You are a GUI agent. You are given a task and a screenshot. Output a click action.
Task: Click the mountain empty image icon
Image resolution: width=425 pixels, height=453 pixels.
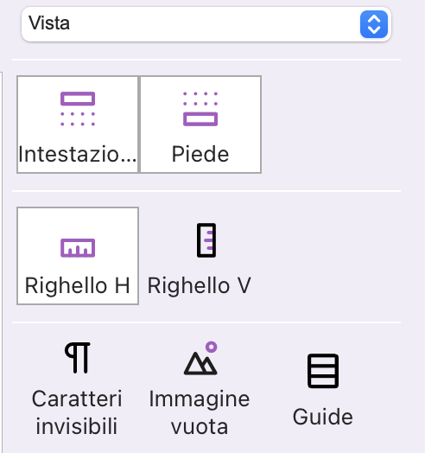200,358
